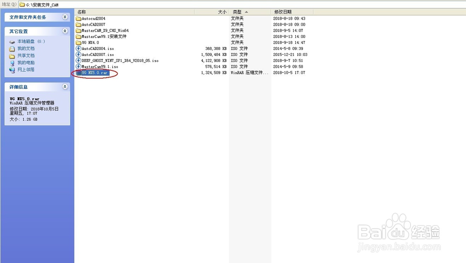
Task: Select the AutoCAD2007 folder name
Action: (94, 24)
